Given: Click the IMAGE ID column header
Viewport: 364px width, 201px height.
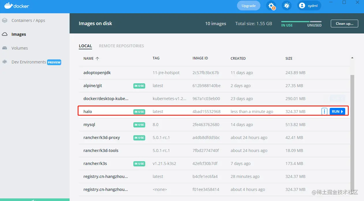Looking at the screenshot, I should pyautogui.click(x=200, y=58).
